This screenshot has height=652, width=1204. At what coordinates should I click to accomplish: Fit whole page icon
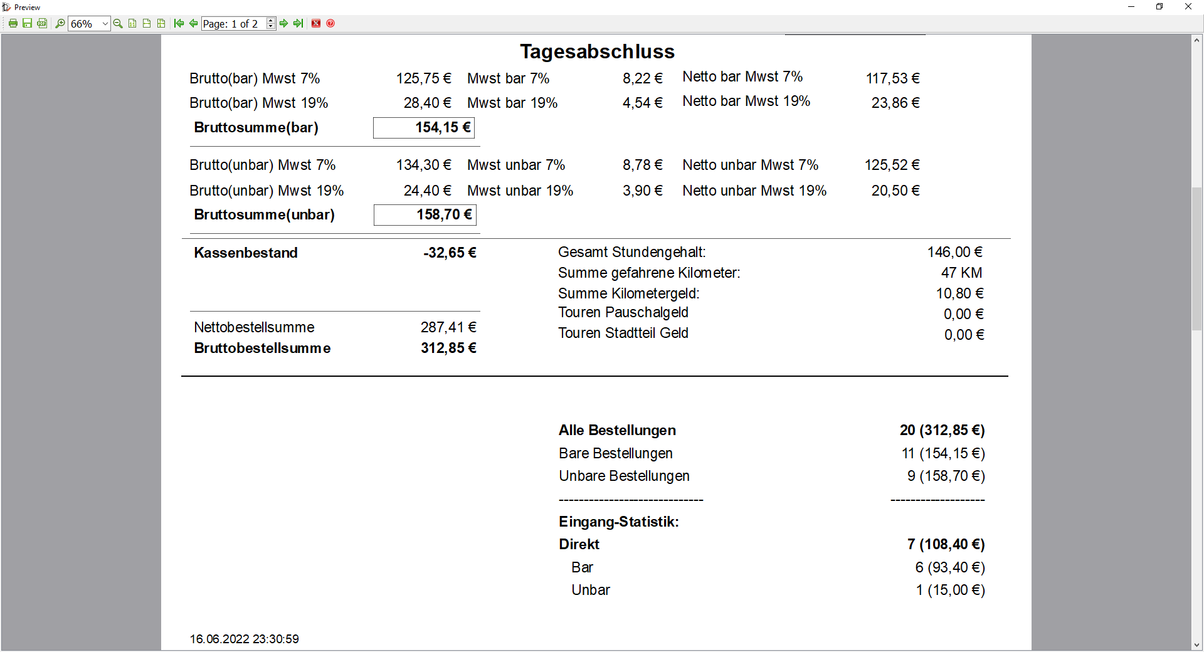tap(161, 24)
